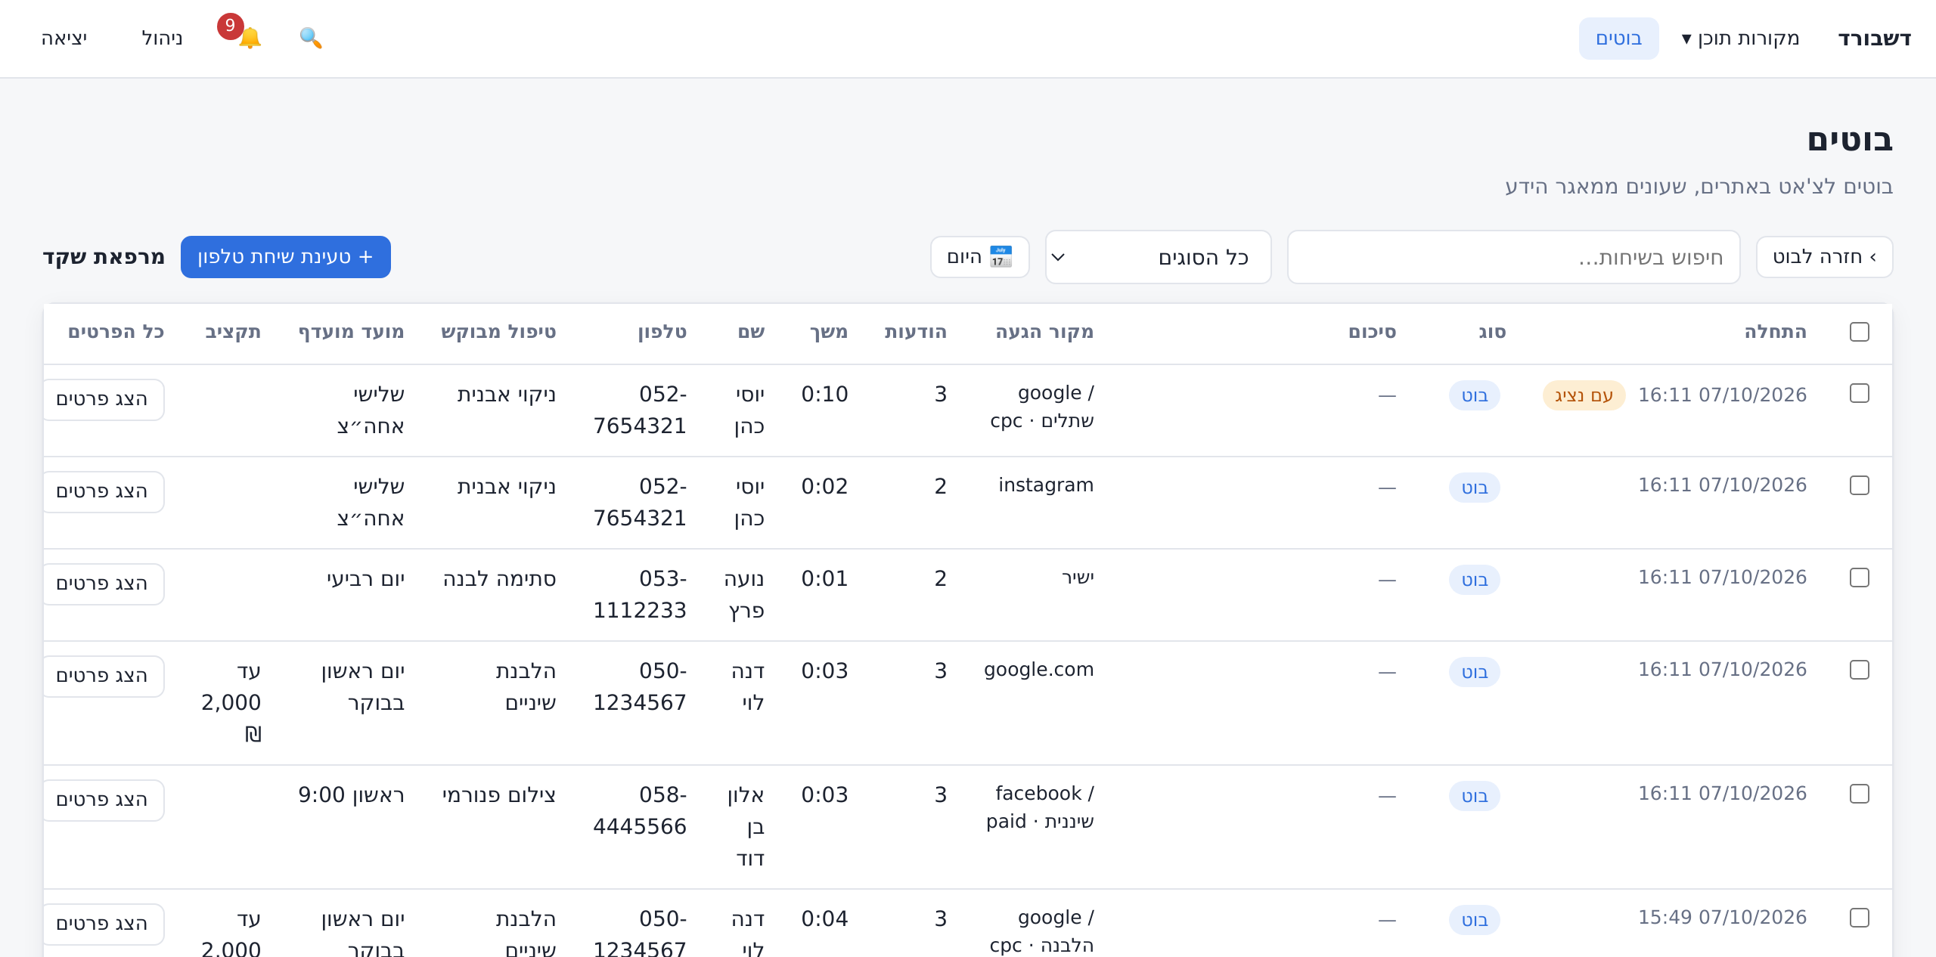Viewport: 1936px width, 957px height.
Task: Click הודעות column header
Action: tap(915, 332)
